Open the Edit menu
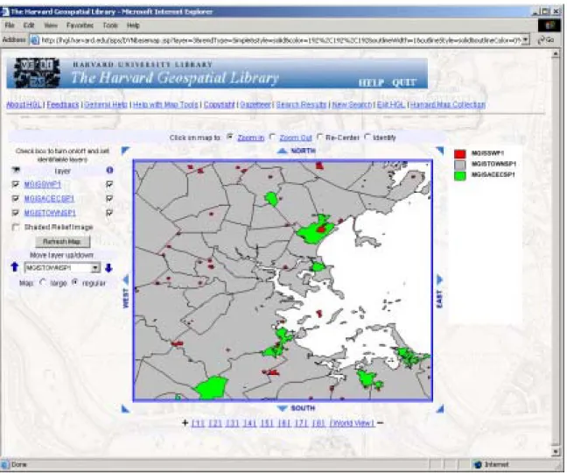This screenshot has height=473, width=567. pos(29,25)
